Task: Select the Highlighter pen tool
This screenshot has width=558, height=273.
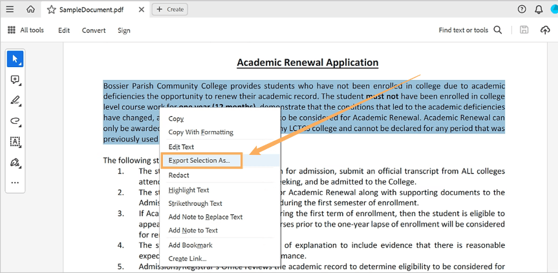Action: pyautogui.click(x=16, y=101)
